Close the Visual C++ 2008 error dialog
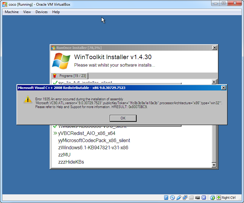Viewport: 244px width, 203px height. tap(223, 88)
